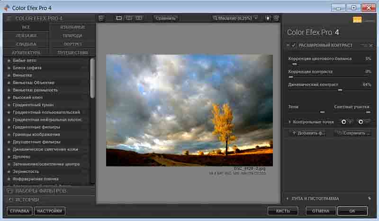
Task: Click the pin icon in Лупа и гистограмма
Action: click(x=370, y=199)
